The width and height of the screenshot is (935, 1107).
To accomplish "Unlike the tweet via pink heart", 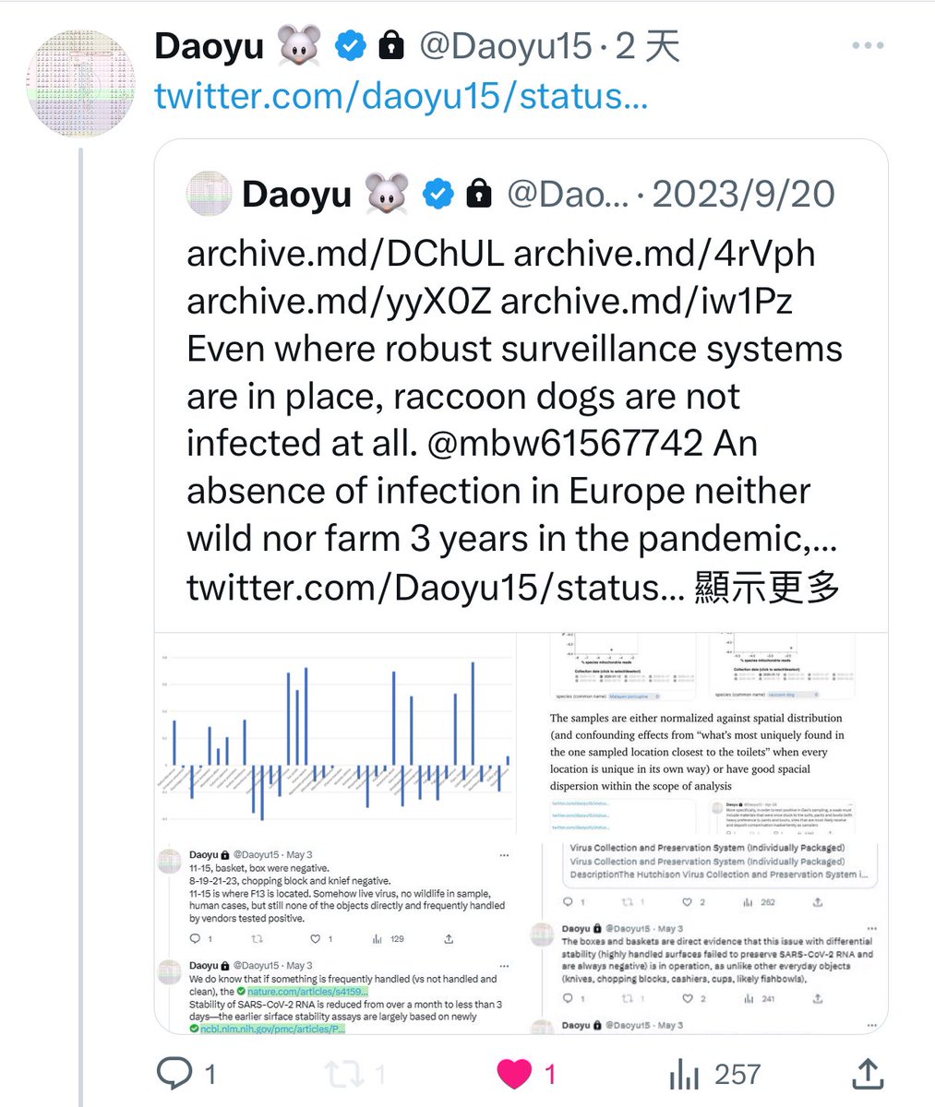I will (514, 1073).
